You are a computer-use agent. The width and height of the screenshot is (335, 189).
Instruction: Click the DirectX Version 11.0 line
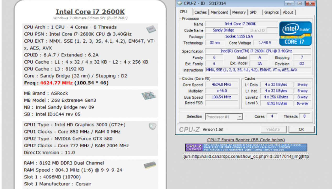pos(49,153)
